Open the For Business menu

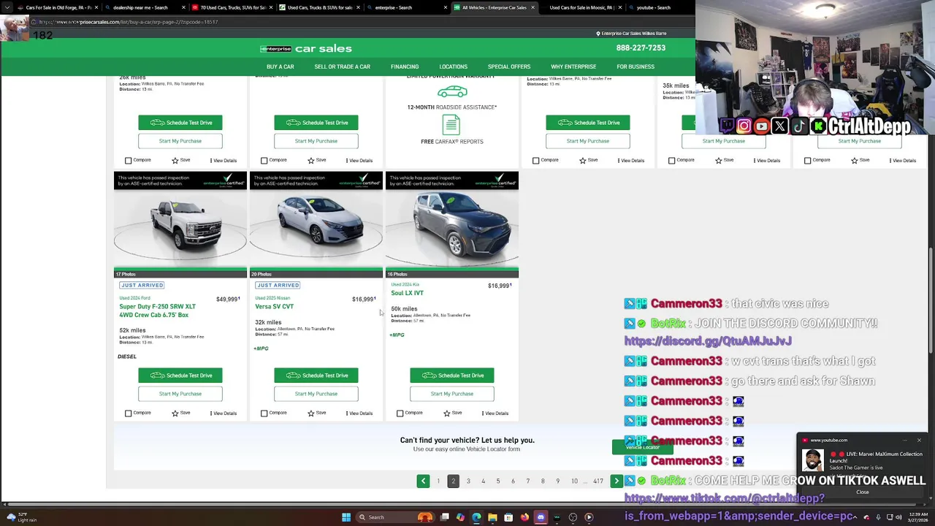point(636,66)
